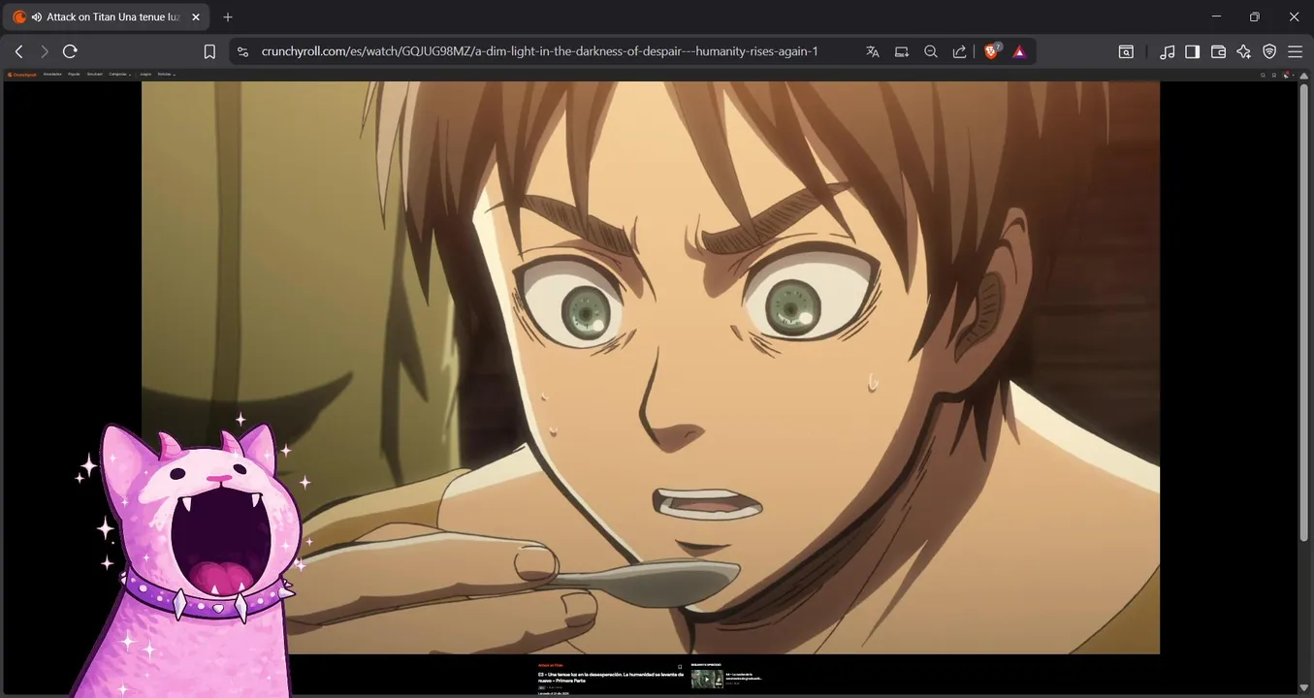This screenshot has height=698, width=1314.
Task: Add episode to watchlist bookmark below video
Action: pyautogui.click(x=680, y=667)
